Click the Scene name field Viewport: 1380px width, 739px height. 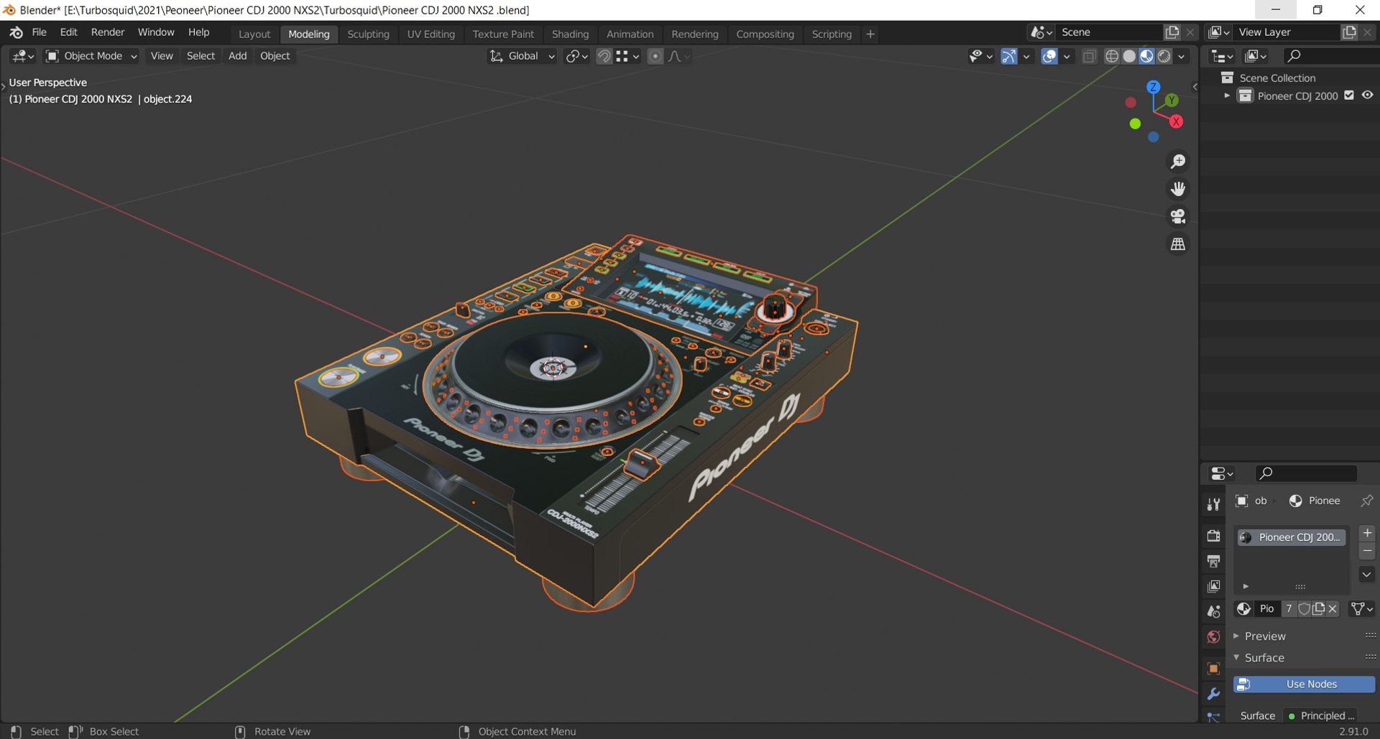pos(1110,32)
